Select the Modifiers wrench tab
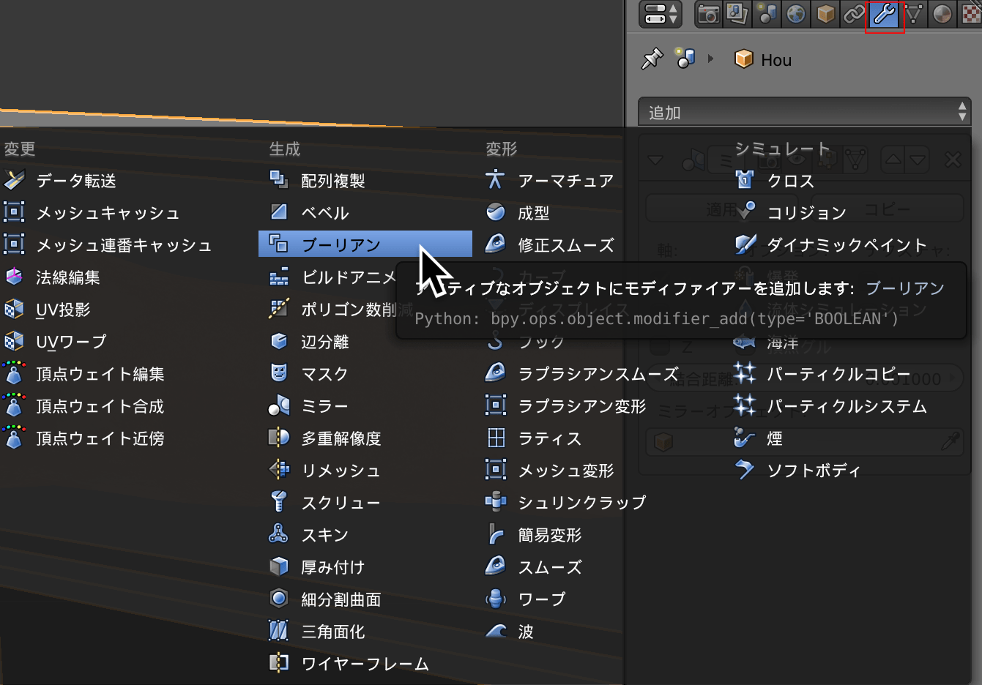Image resolution: width=982 pixels, height=685 pixels. 885,14
